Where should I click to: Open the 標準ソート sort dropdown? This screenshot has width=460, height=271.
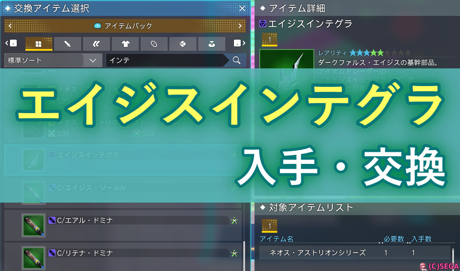pyautogui.click(x=53, y=60)
